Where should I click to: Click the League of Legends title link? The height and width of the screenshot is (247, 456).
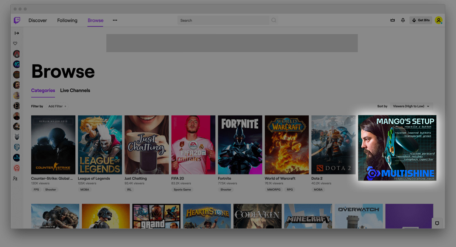(x=94, y=179)
